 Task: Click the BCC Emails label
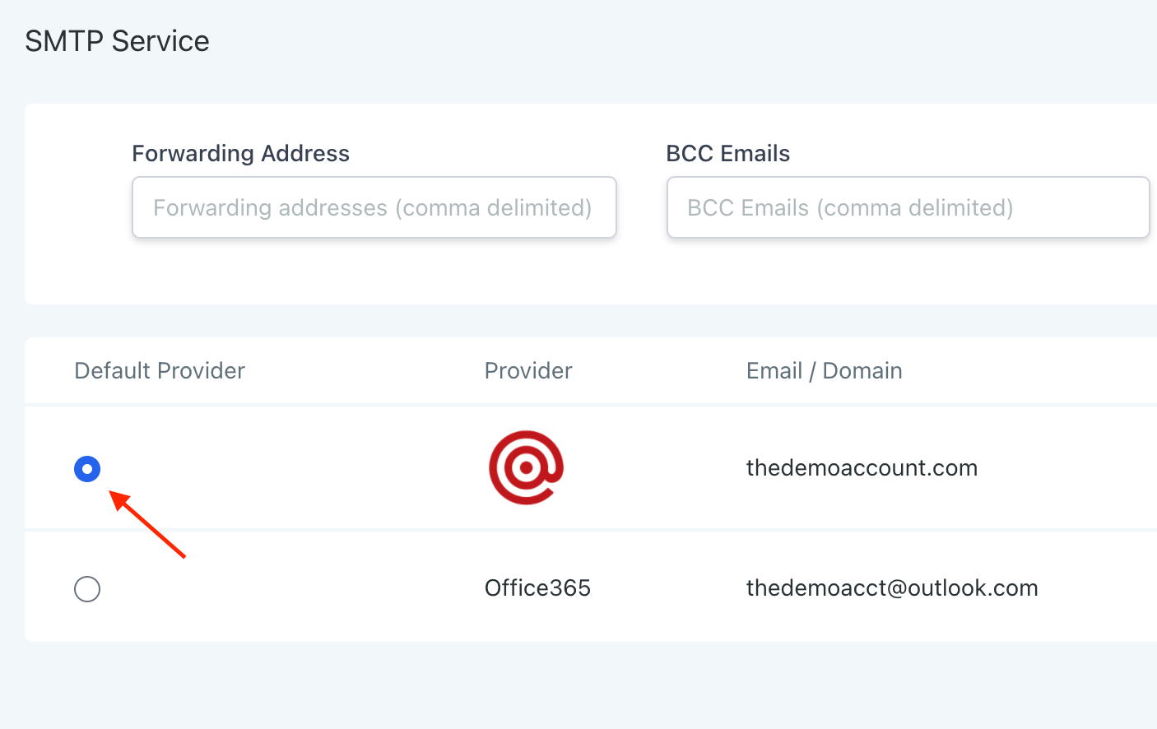727,154
